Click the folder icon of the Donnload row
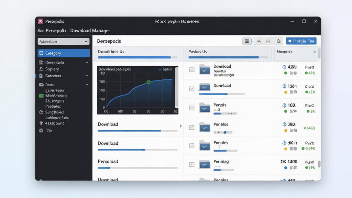352x198 pixels. tap(205, 87)
